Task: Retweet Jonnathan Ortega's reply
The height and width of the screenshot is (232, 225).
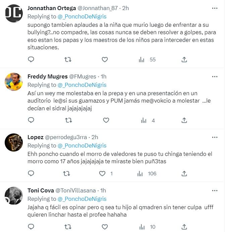Action: point(68,59)
